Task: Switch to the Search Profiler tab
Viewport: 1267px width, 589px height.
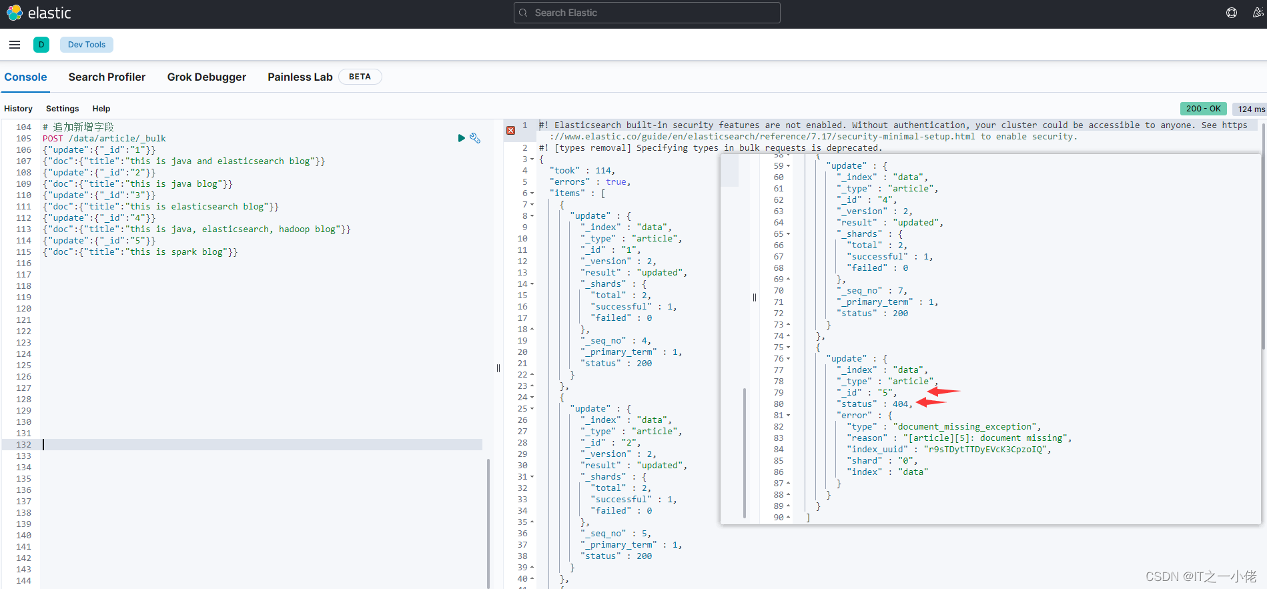Action: click(x=107, y=77)
